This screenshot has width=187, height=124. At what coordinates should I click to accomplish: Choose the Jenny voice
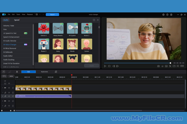[x=58, y=44]
